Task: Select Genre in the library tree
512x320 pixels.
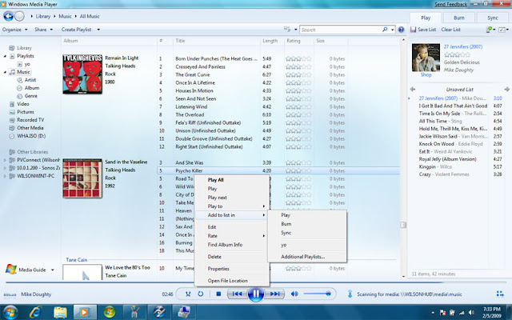Action: [31, 96]
